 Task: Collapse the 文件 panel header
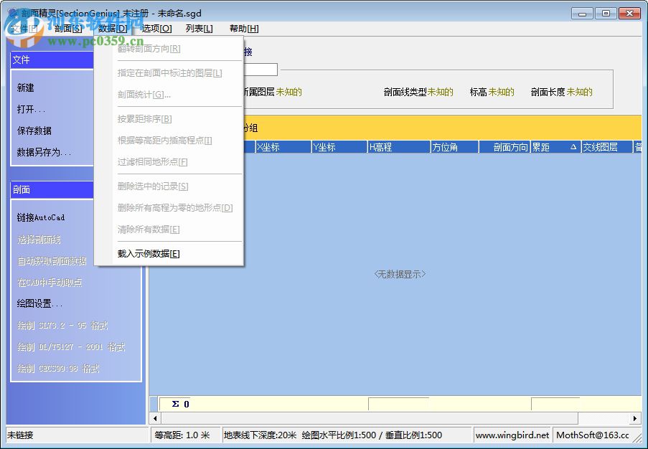[x=50, y=60]
